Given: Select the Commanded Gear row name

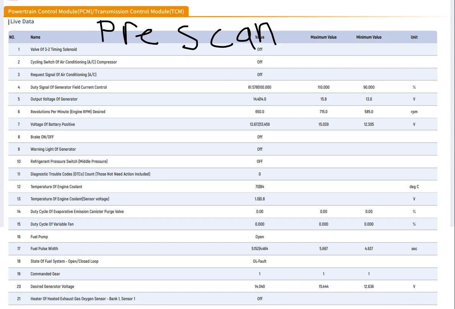Looking at the screenshot, I should (x=45, y=274).
